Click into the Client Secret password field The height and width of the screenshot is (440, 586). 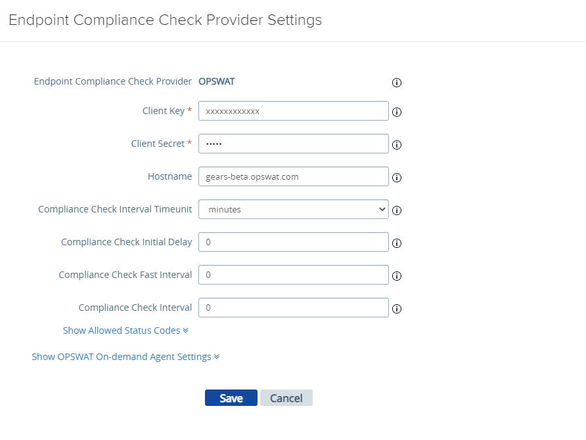tap(294, 144)
